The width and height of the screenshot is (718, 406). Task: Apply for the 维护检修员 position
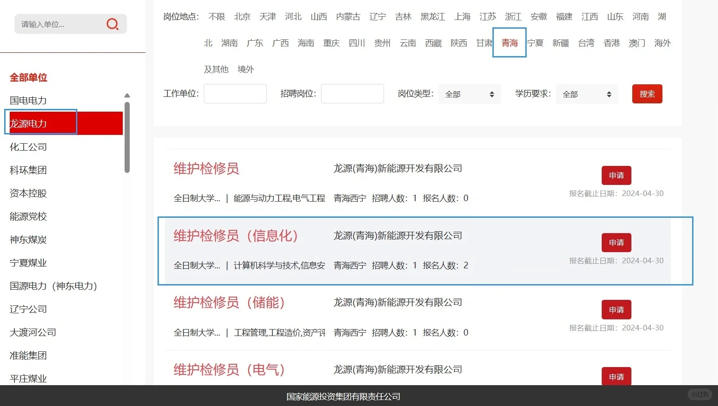click(617, 175)
